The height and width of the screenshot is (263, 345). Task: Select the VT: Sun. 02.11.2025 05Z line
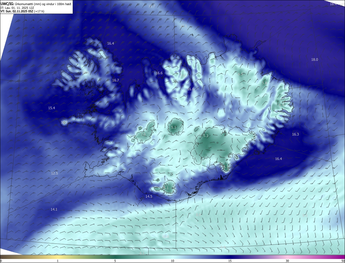click(x=22, y=12)
